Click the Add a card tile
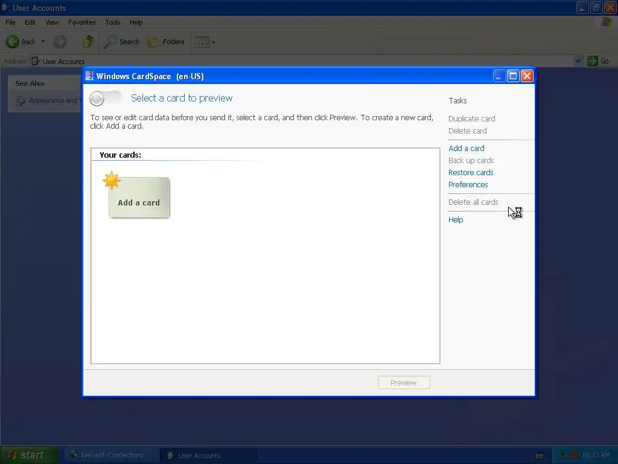The height and width of the screenshot is (464, 618). pos(139,198)
